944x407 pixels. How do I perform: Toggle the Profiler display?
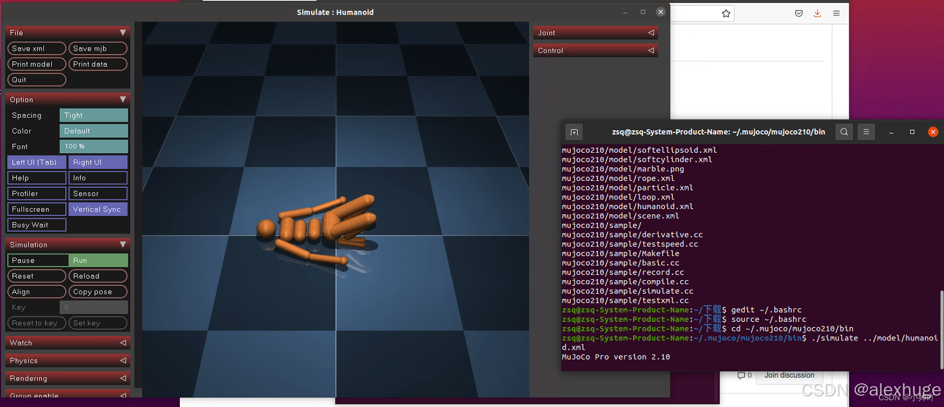point(37,193)
